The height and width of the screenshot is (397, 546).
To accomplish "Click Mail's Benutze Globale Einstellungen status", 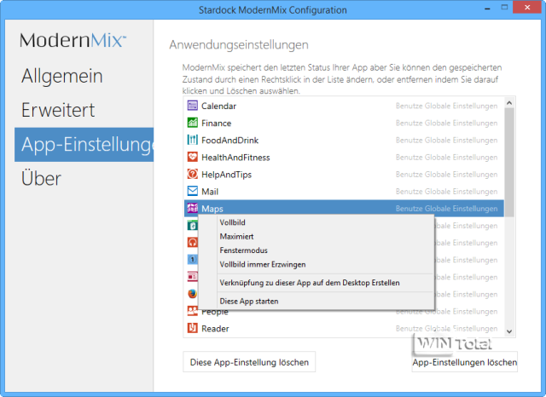I will coord(446,191).
